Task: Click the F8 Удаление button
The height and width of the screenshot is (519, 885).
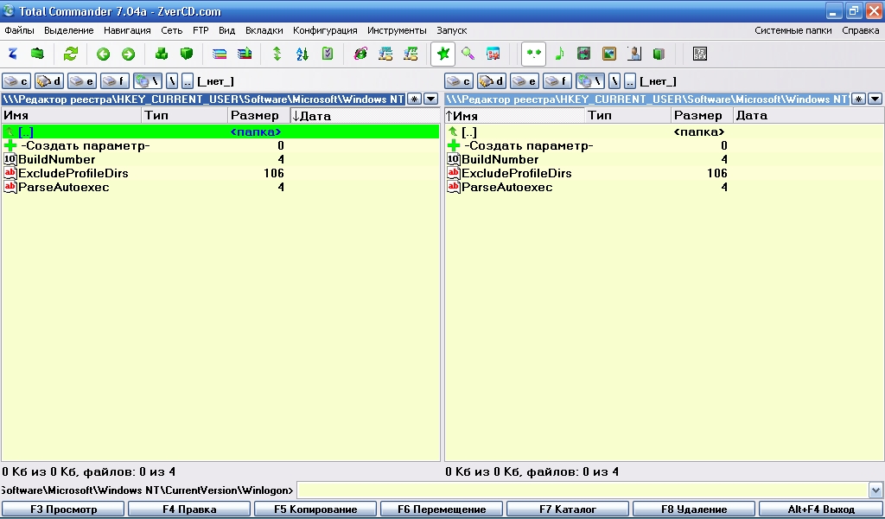Action: [x=694, y=509]
